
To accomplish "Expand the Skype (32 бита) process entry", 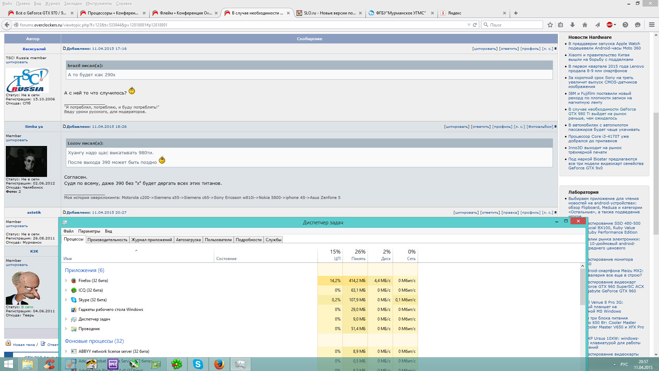I will [66, 300].
